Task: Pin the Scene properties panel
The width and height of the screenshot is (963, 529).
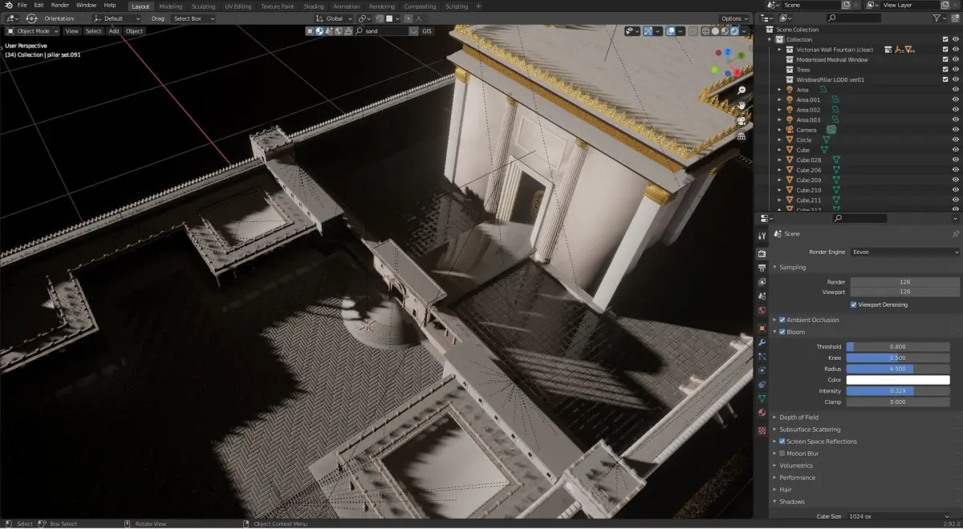Action: coord(955,234)
